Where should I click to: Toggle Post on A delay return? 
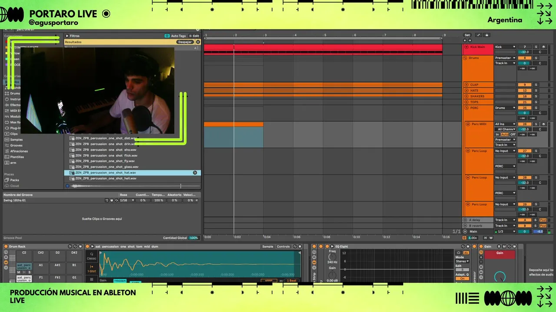click(x=543, y=220)
